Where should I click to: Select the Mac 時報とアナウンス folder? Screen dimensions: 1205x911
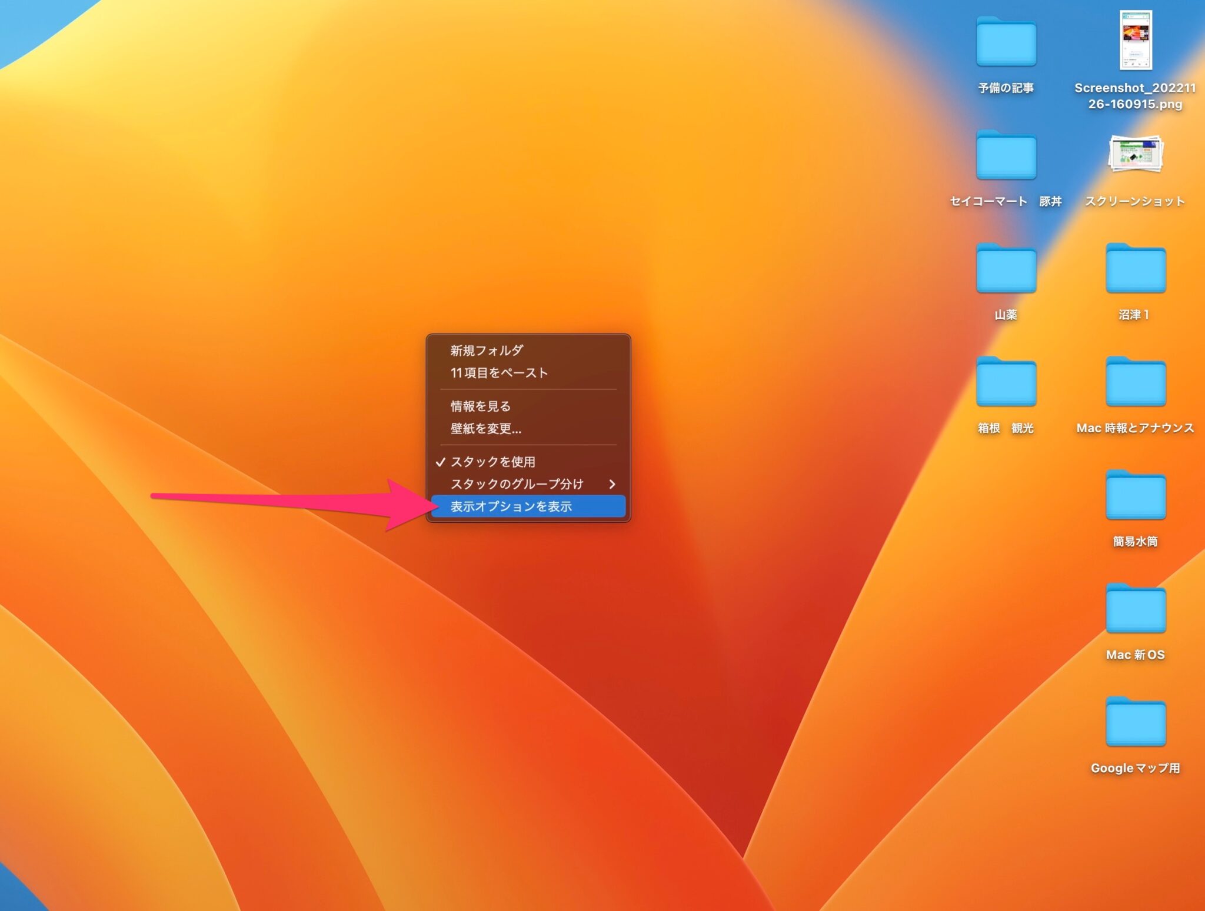tap(1135, 382)
